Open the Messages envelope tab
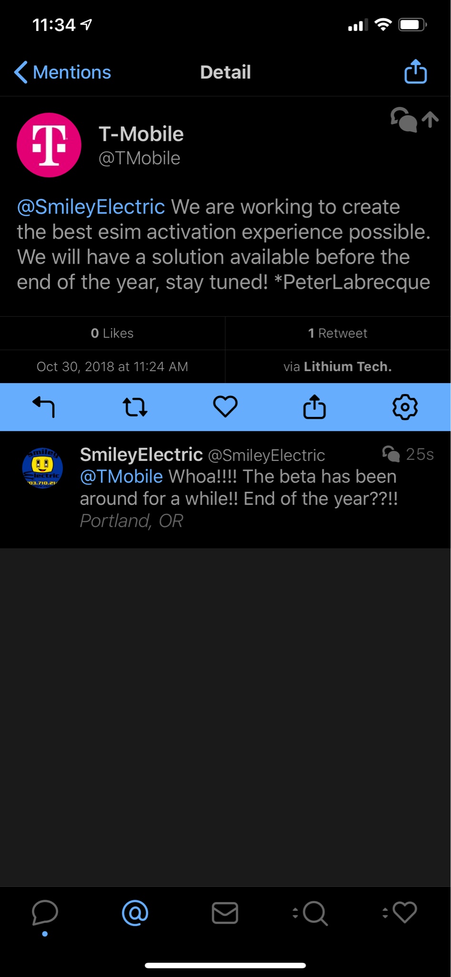Screen dimensions: 451x977 tap(225, 913)
